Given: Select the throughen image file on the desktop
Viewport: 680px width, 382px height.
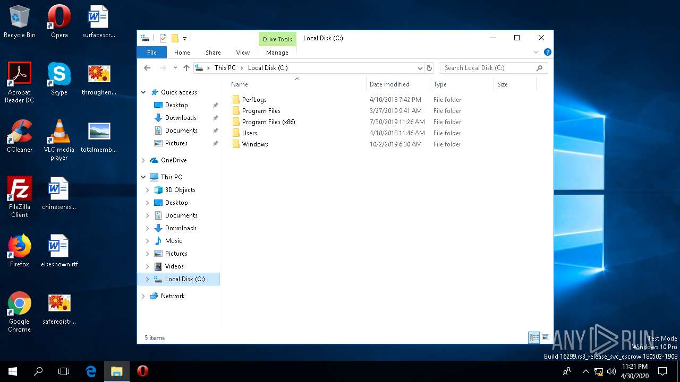Looking at the screenshot, I should coord(99,80).
